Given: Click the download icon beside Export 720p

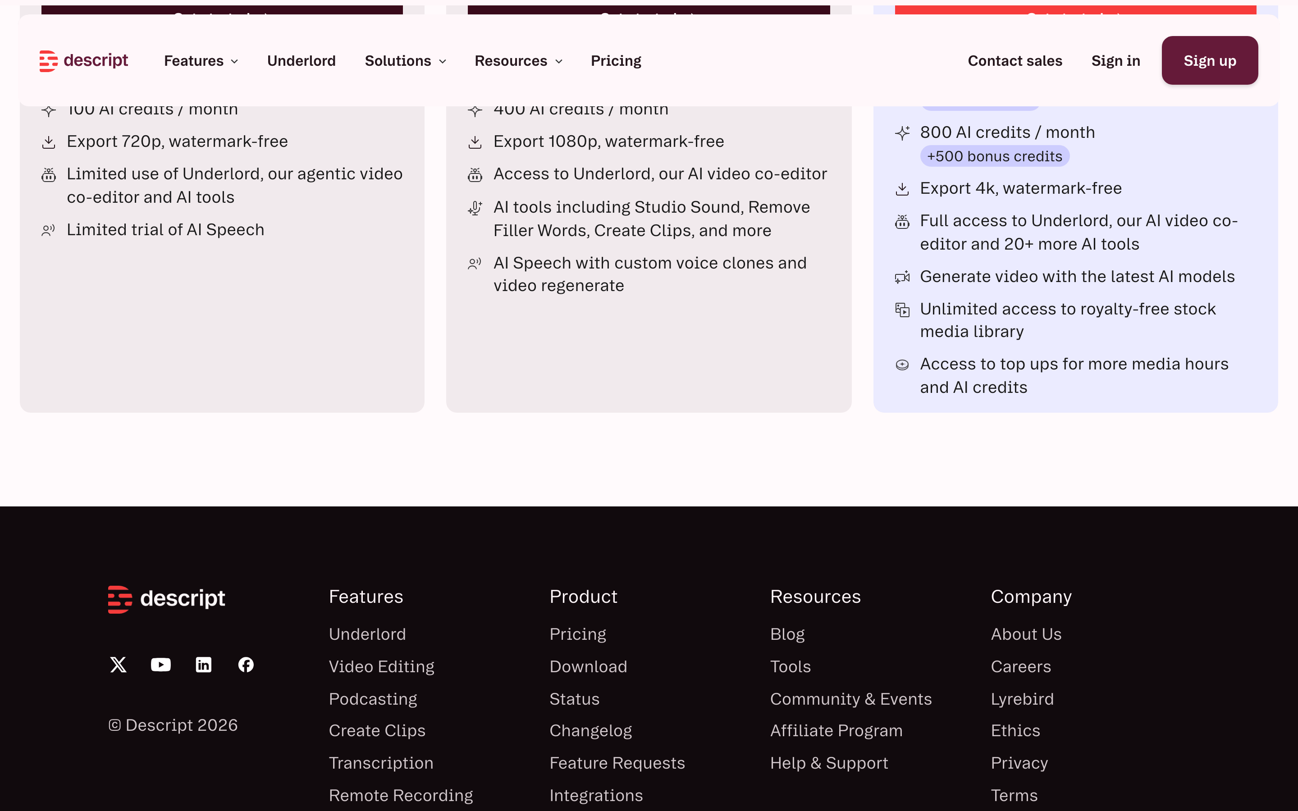Looking at the screenshot, I should click(48, 142).
